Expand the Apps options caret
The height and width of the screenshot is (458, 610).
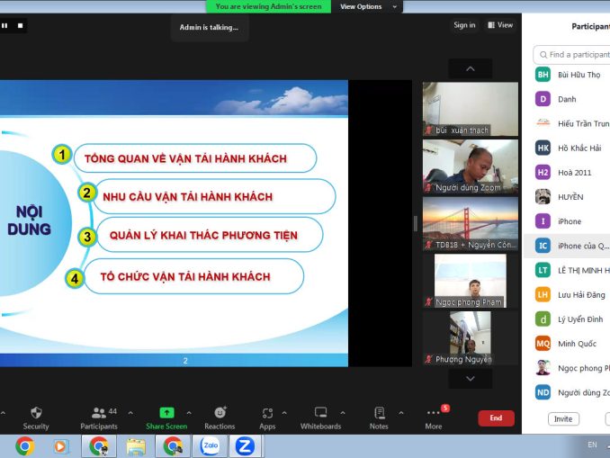284,413
